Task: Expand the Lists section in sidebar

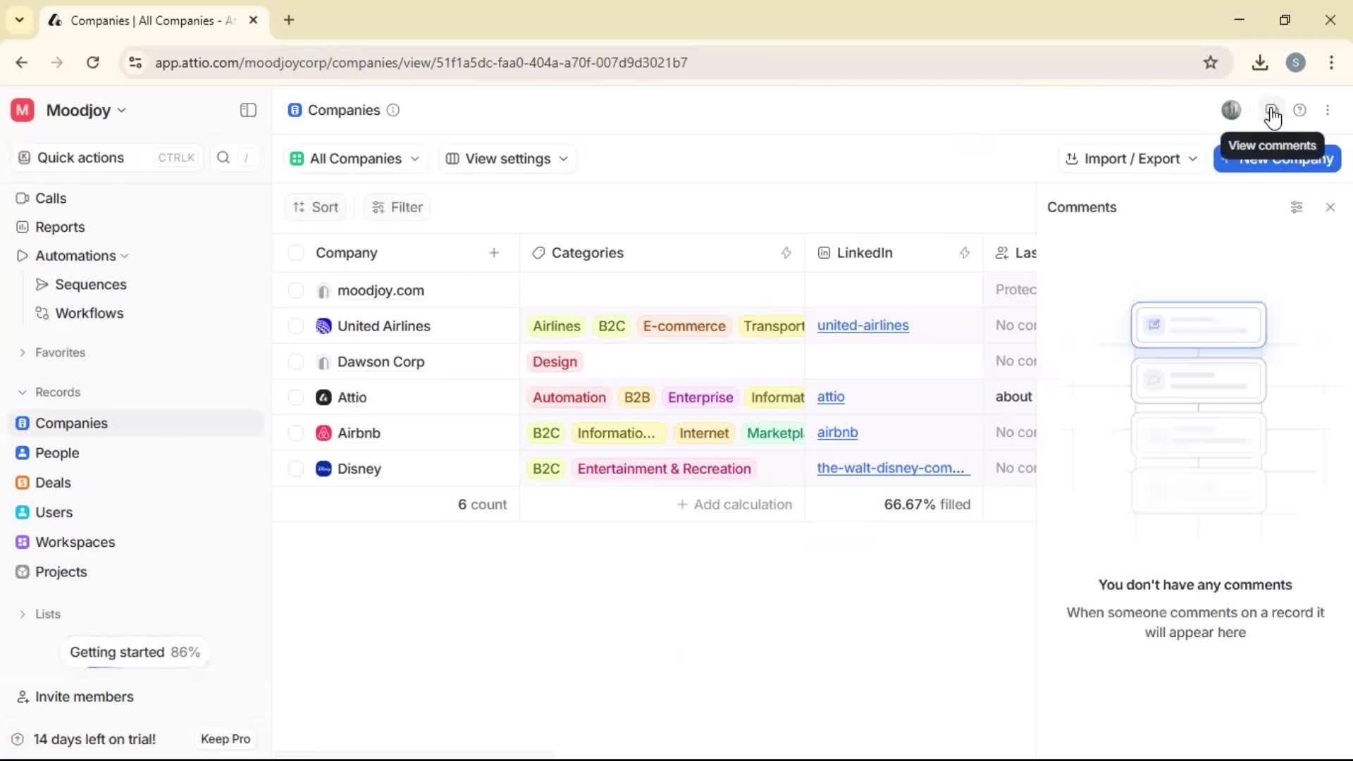Action: click(23, 614)
